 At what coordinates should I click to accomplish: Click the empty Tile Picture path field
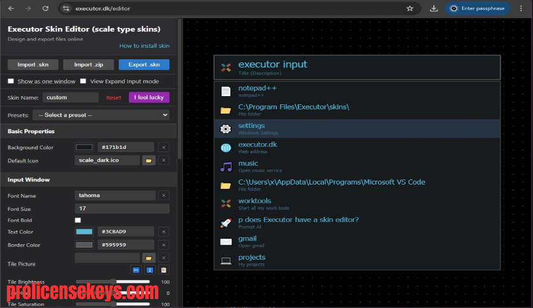(107, 258)
